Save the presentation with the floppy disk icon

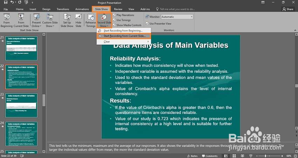pyautogui.click(x=6, y=2)
